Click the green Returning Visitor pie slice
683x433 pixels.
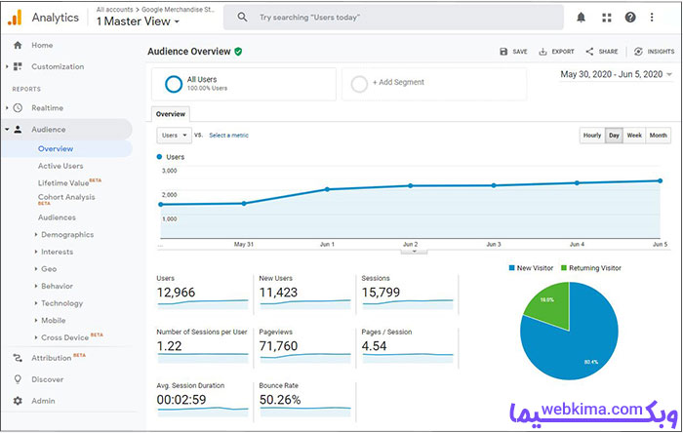click(x=550, y=304)
